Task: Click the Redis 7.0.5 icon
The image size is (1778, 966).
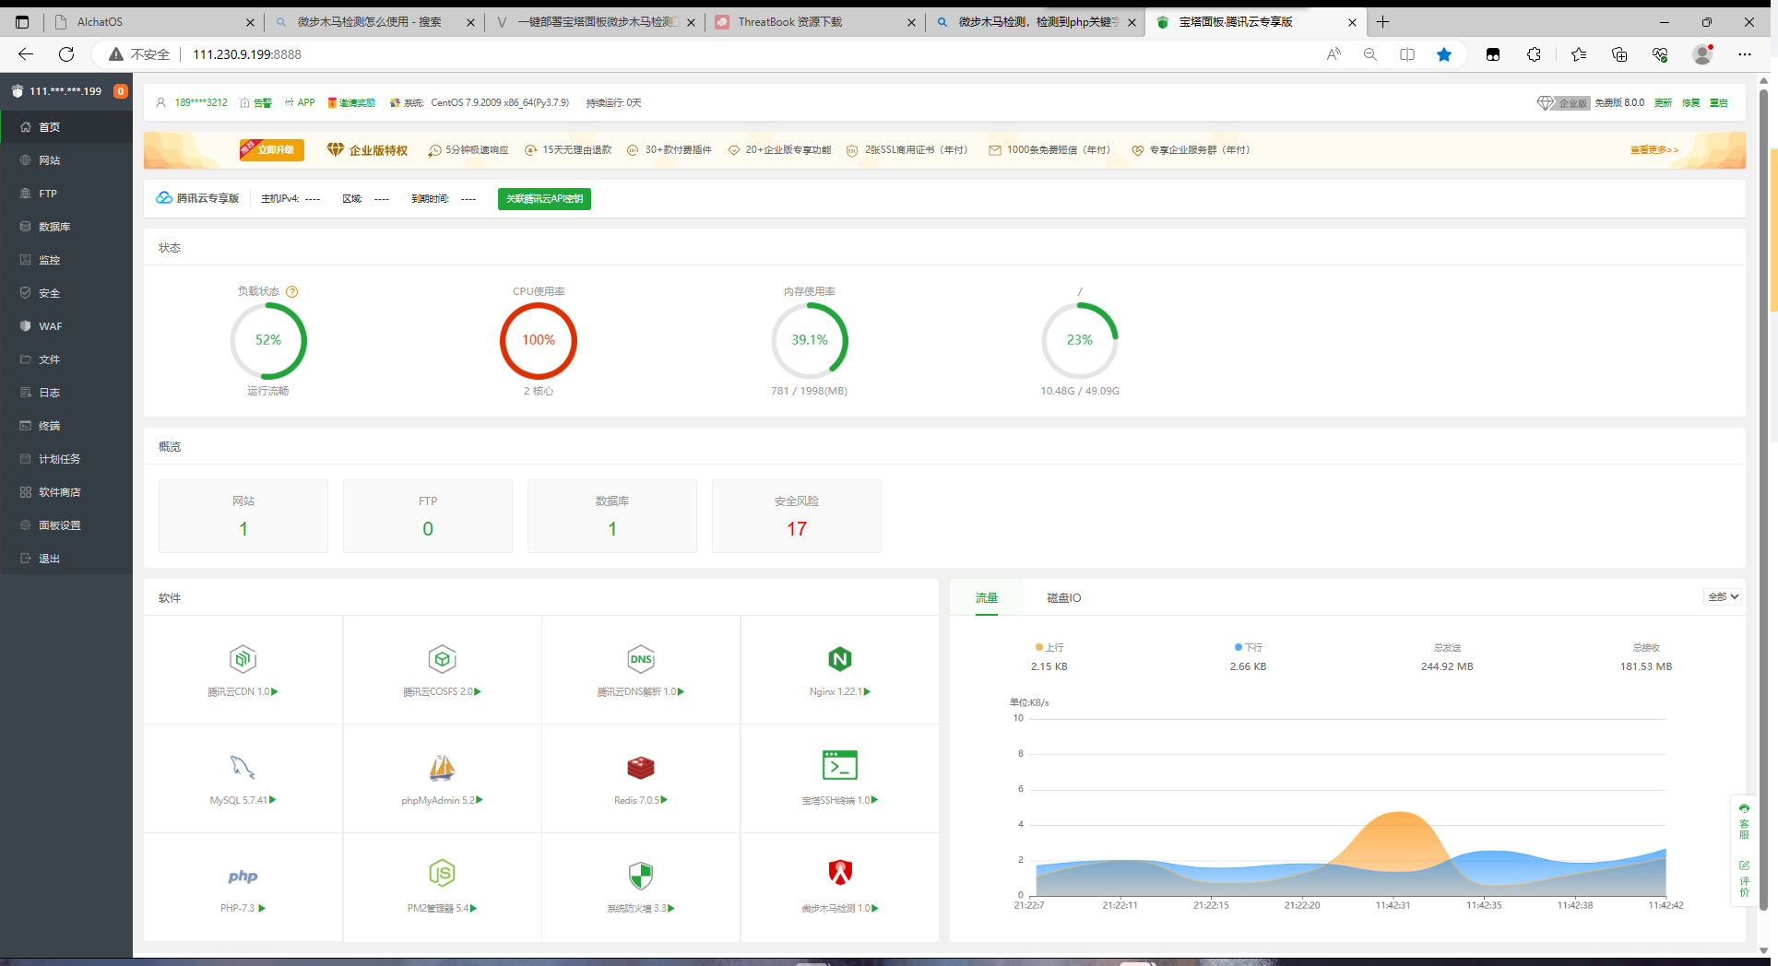Action: (x=640, y=767)
